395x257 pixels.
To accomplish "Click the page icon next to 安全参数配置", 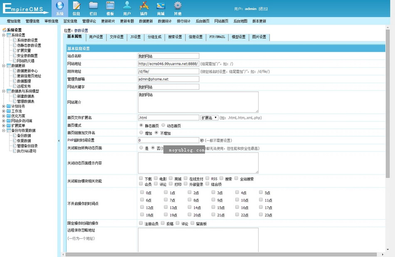I will [x=15, y=56].
